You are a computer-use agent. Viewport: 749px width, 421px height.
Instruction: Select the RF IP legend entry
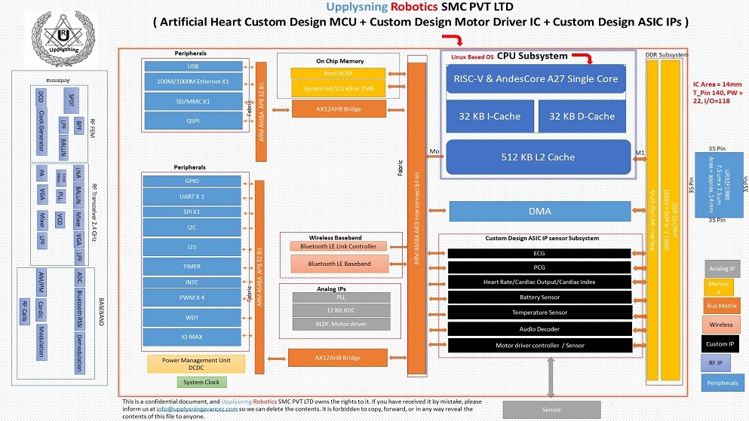pyautogui.click(x=716, y=363)
